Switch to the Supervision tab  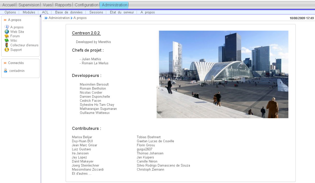click(x=29, y=5)
